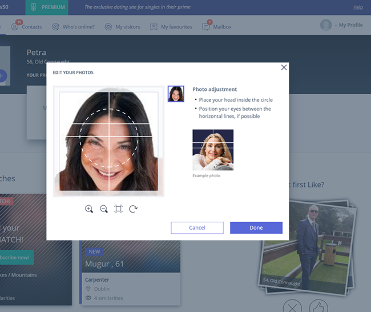Click the Help link

coord(358,7)
